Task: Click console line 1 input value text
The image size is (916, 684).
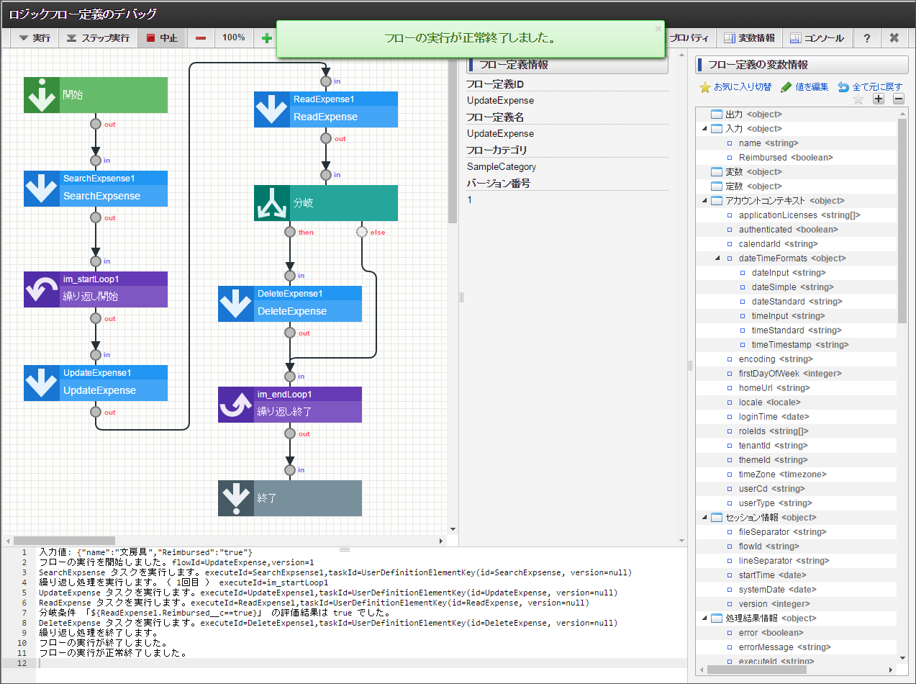Action: click(x=145, y=552)
